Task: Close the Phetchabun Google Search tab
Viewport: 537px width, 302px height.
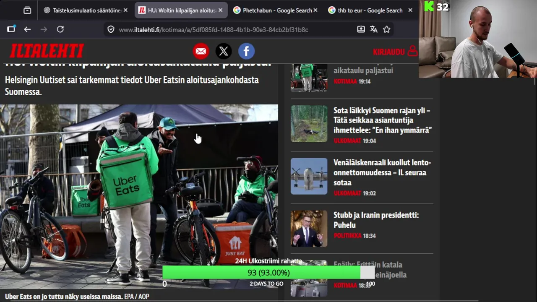Action: pos(315,10)
